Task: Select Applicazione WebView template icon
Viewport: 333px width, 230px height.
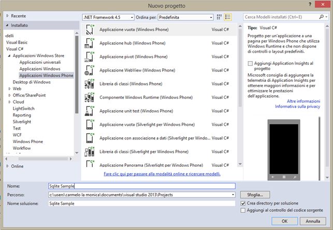Action: (x=90, y=70)
